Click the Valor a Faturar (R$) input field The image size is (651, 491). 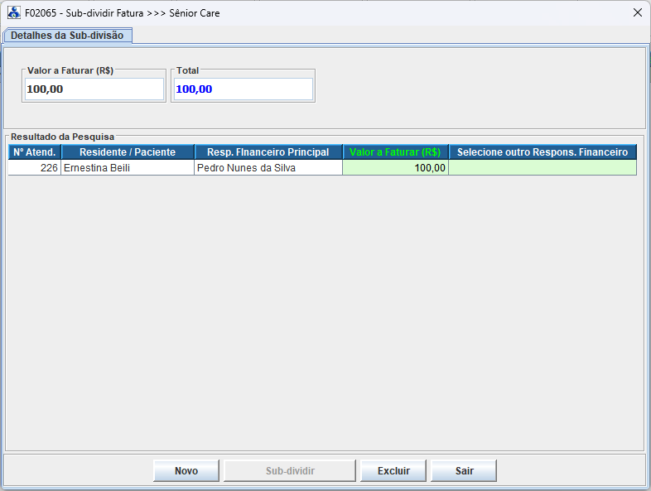coord(94,89)
